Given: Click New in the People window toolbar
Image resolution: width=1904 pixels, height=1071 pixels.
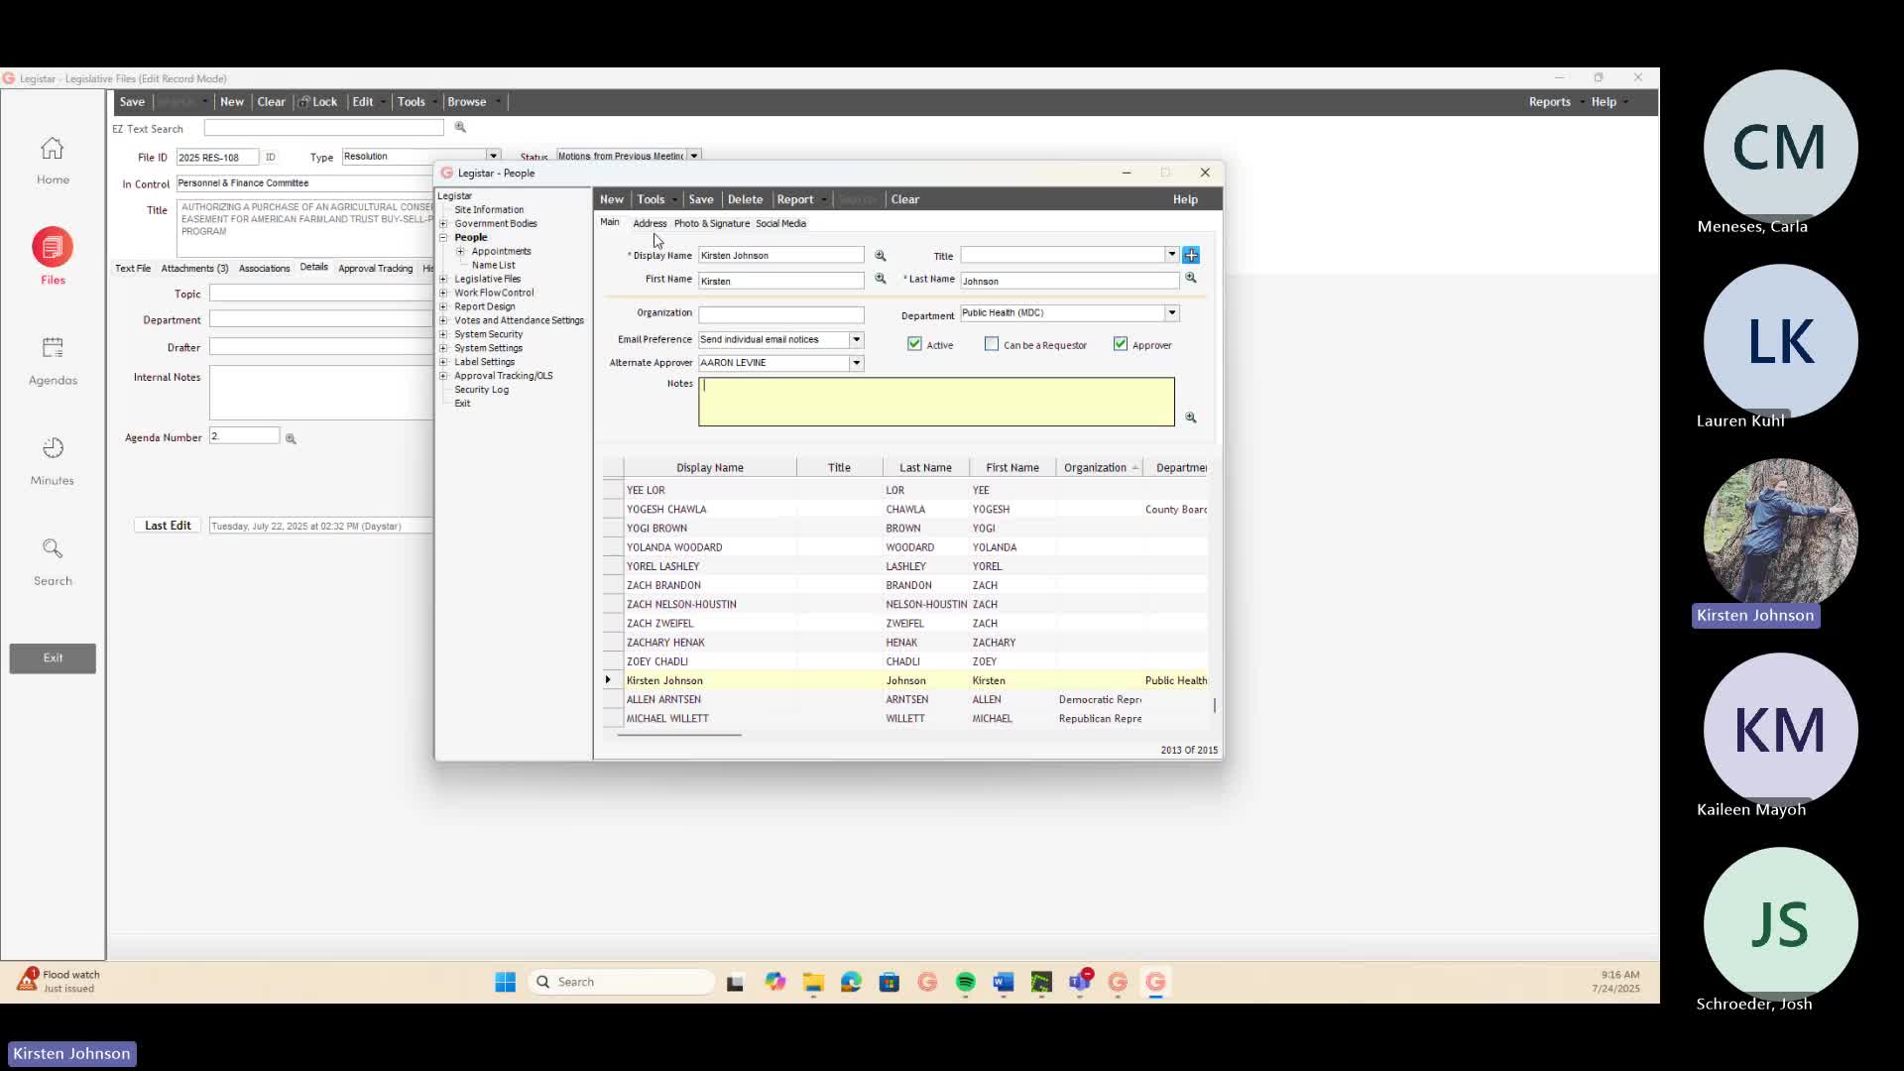Looking at the screenshot, I should click(x=612, y=199).
